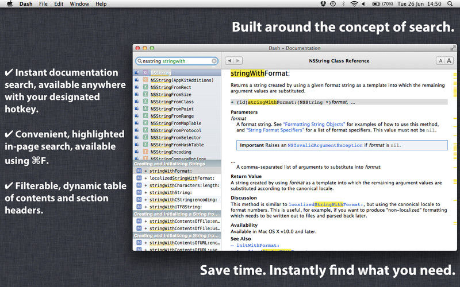
Task: Decrease font size with small A button
Action: (440, 61)
